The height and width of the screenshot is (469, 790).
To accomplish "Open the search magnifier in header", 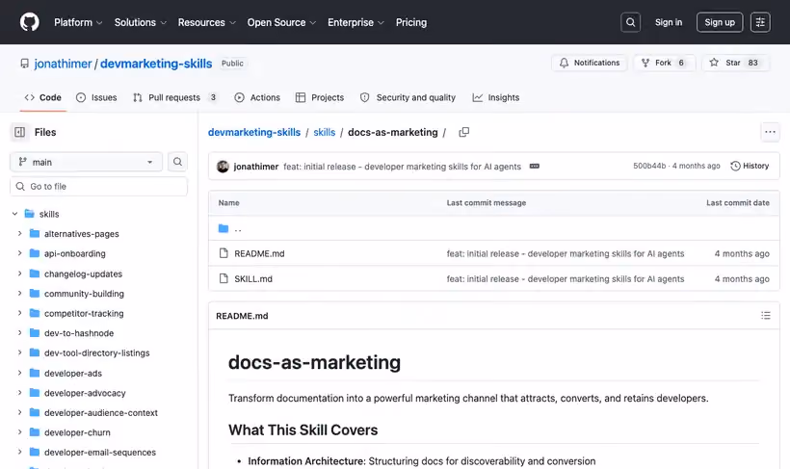I will tap(630, 22).
